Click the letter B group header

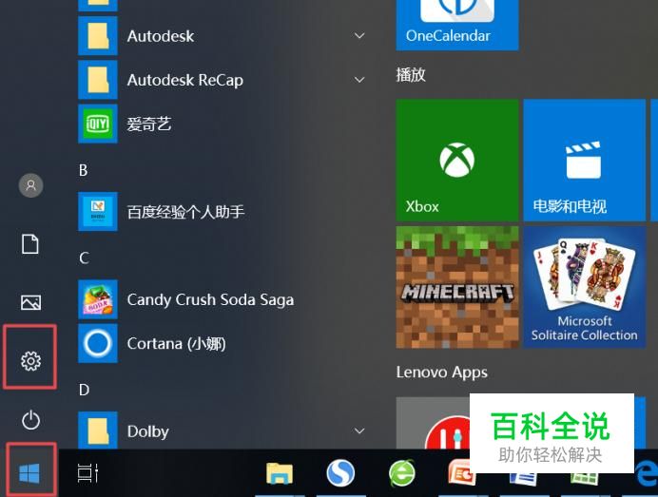(x=83, y=170)
